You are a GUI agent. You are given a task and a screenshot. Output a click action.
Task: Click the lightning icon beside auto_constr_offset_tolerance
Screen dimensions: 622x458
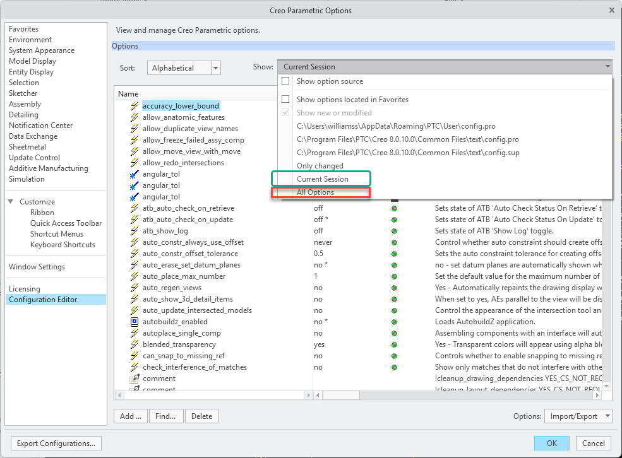tap(135, 254)
